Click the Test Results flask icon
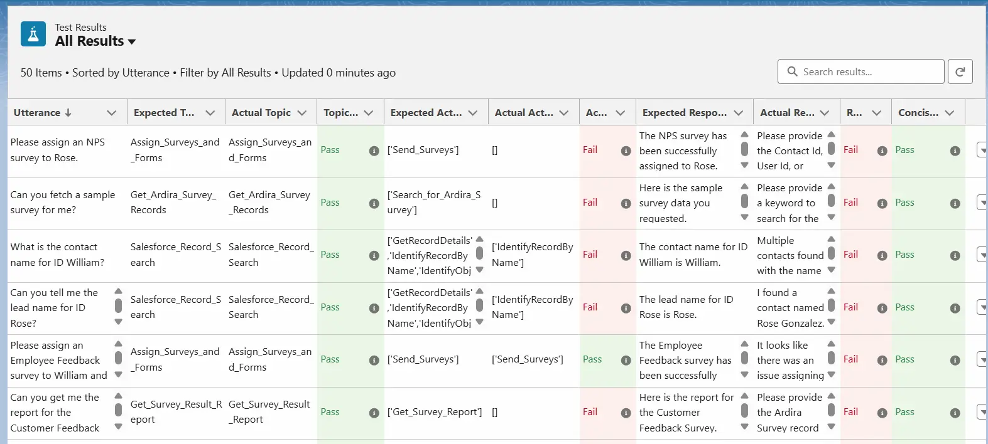Screen dimensions: 988x444 pos(33,34)
